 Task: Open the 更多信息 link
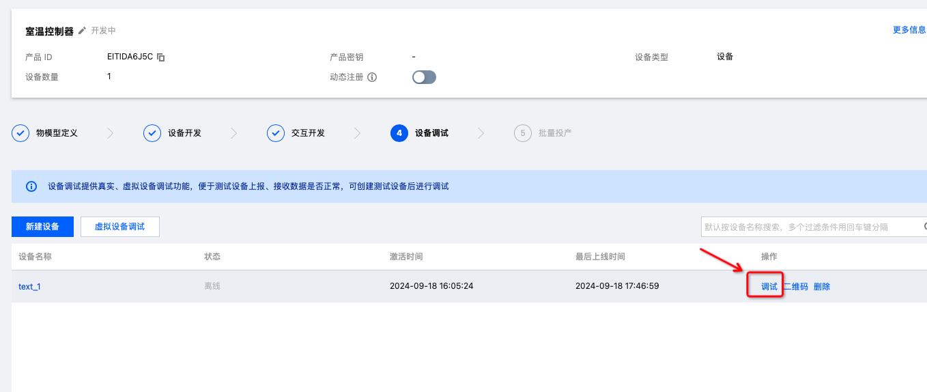909,30
